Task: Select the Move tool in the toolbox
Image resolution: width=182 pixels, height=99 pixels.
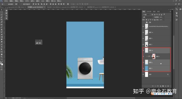Action: point(2,10)
